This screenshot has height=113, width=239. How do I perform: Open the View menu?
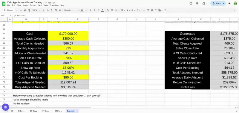click(19, 5)
